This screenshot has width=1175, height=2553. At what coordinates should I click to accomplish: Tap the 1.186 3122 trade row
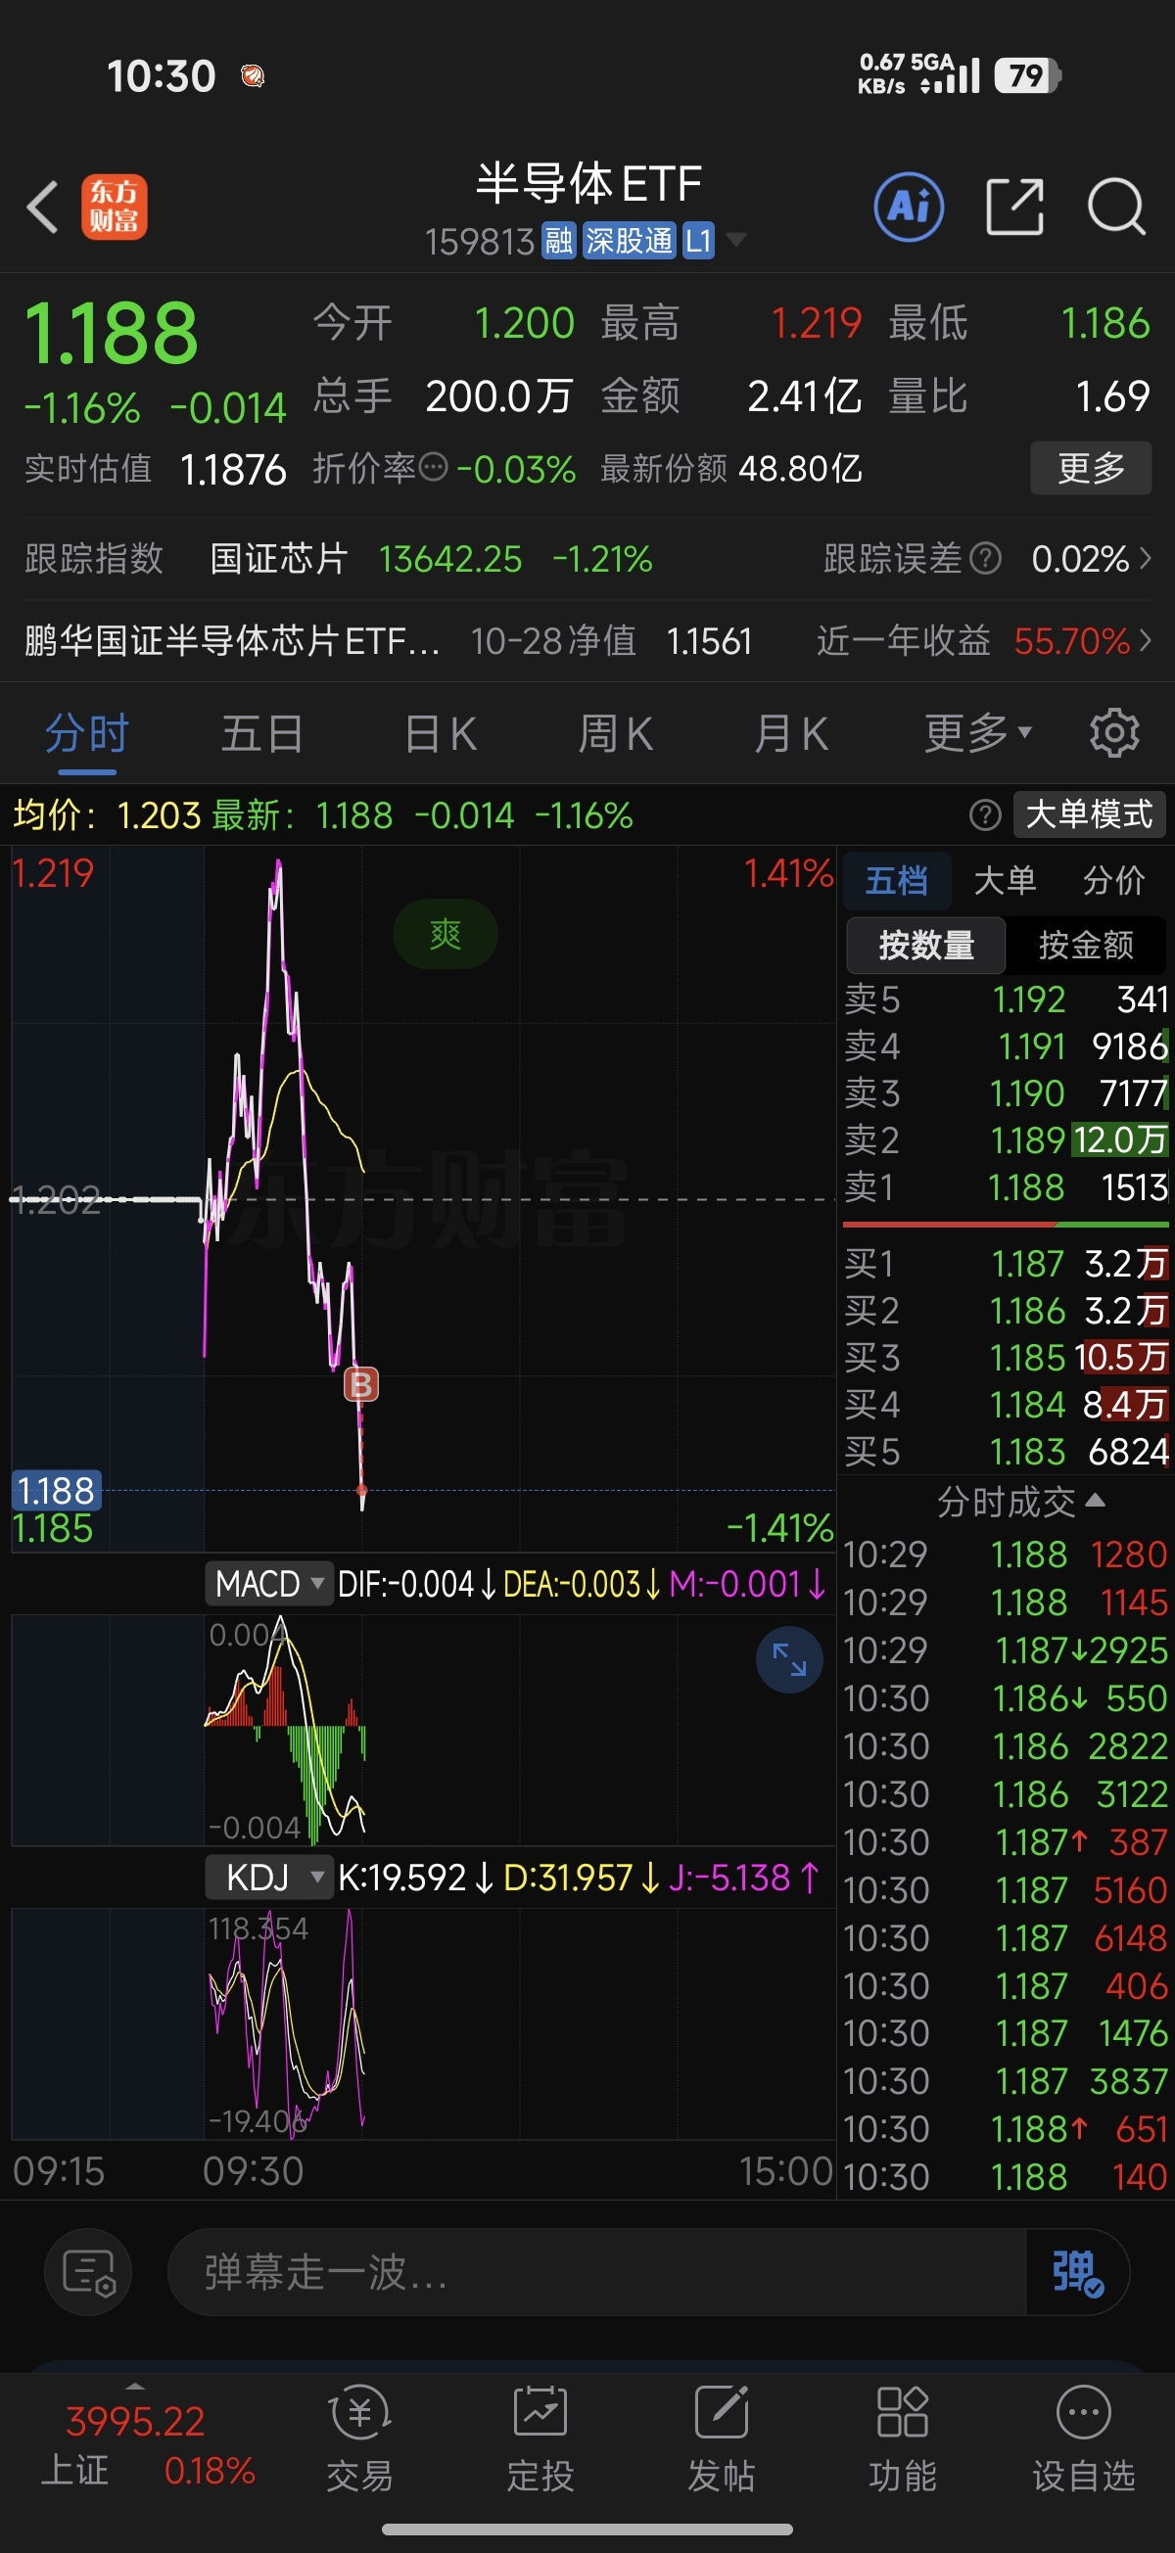point(1006,1793)
